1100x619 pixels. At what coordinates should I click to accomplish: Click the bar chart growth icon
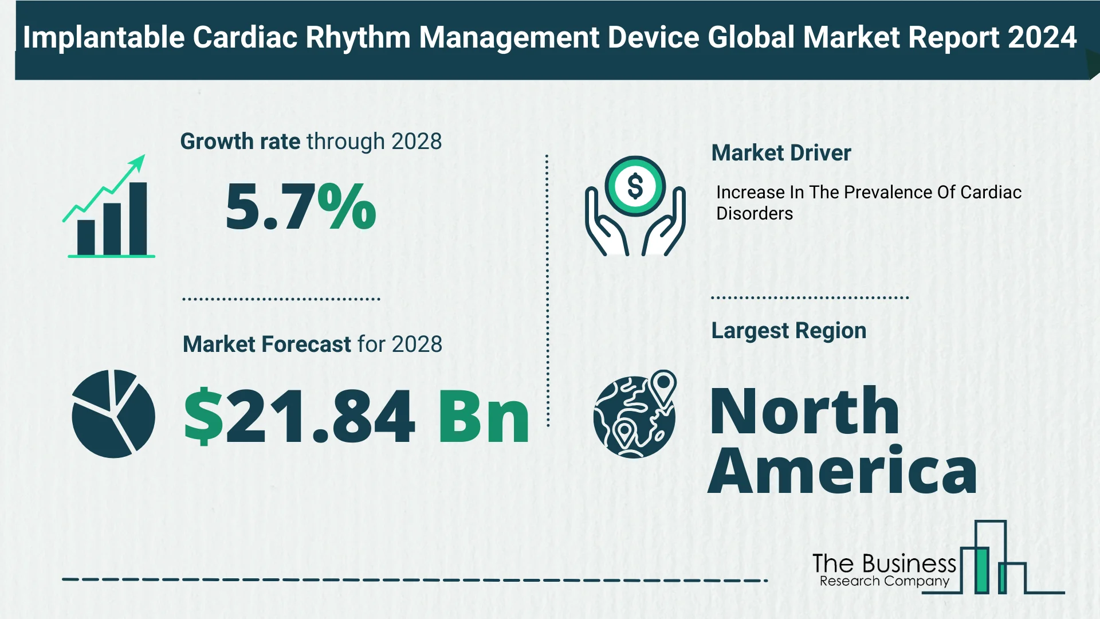(x=108, y=206)
